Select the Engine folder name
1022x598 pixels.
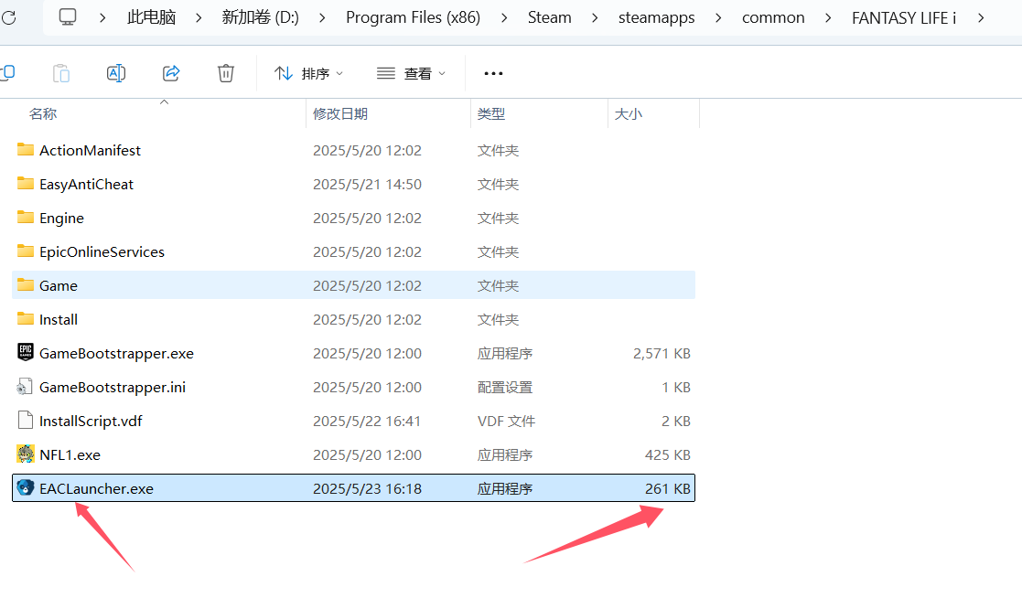pos(61,219)
